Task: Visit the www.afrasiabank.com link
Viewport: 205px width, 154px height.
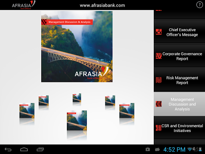Action: click(x=102, y=5)
